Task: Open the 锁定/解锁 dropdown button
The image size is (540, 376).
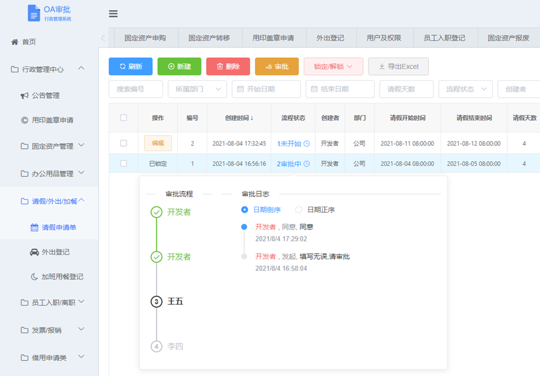Action: 333,66
